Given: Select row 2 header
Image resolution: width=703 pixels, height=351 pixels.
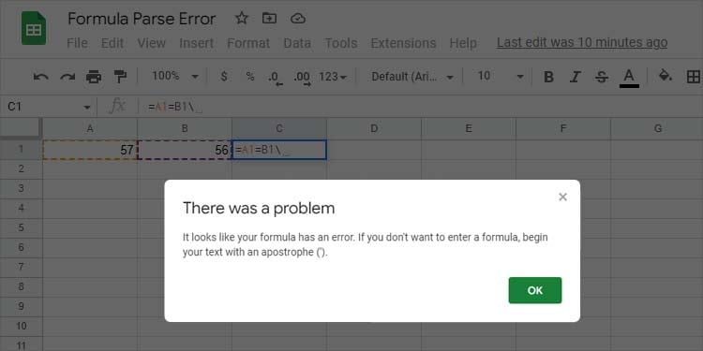Looking at the screenshot, I should tap(21, 169).
